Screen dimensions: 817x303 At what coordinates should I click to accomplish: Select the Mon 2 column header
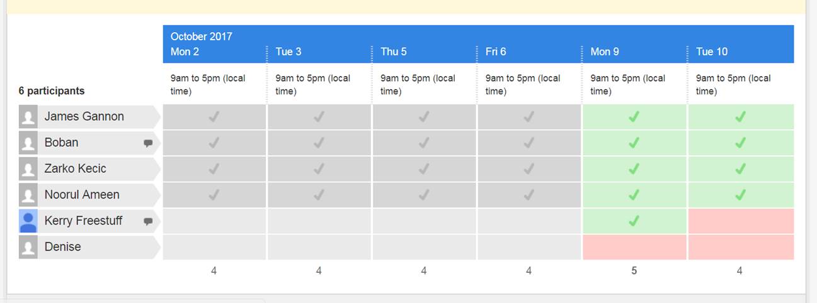tap(185, 52)
